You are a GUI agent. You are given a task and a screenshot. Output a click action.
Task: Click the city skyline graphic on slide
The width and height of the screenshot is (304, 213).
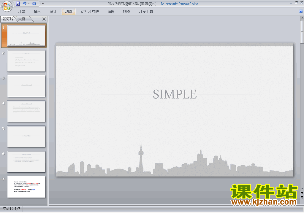tap(175, 160)
